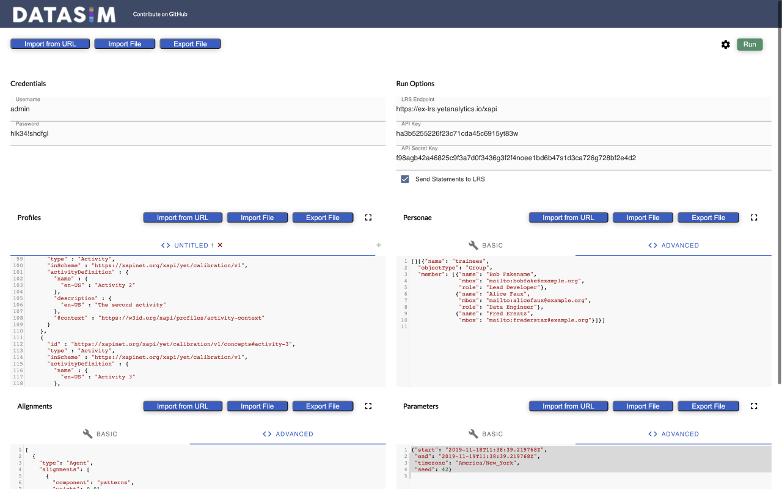Viewport: 782px width, 489px height.
Task: Click Import from URL in Alignments section
Action: (x=183, y=406)
